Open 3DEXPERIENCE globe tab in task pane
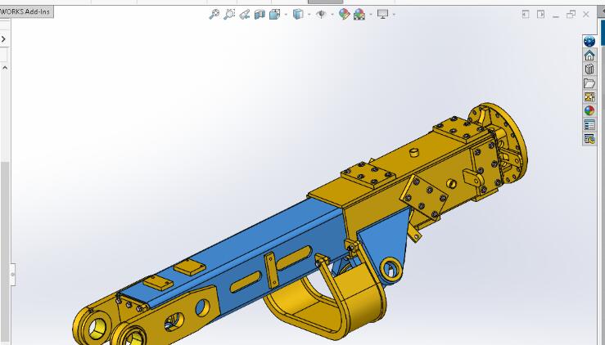The image size is (605, 345). click(589, 41)
